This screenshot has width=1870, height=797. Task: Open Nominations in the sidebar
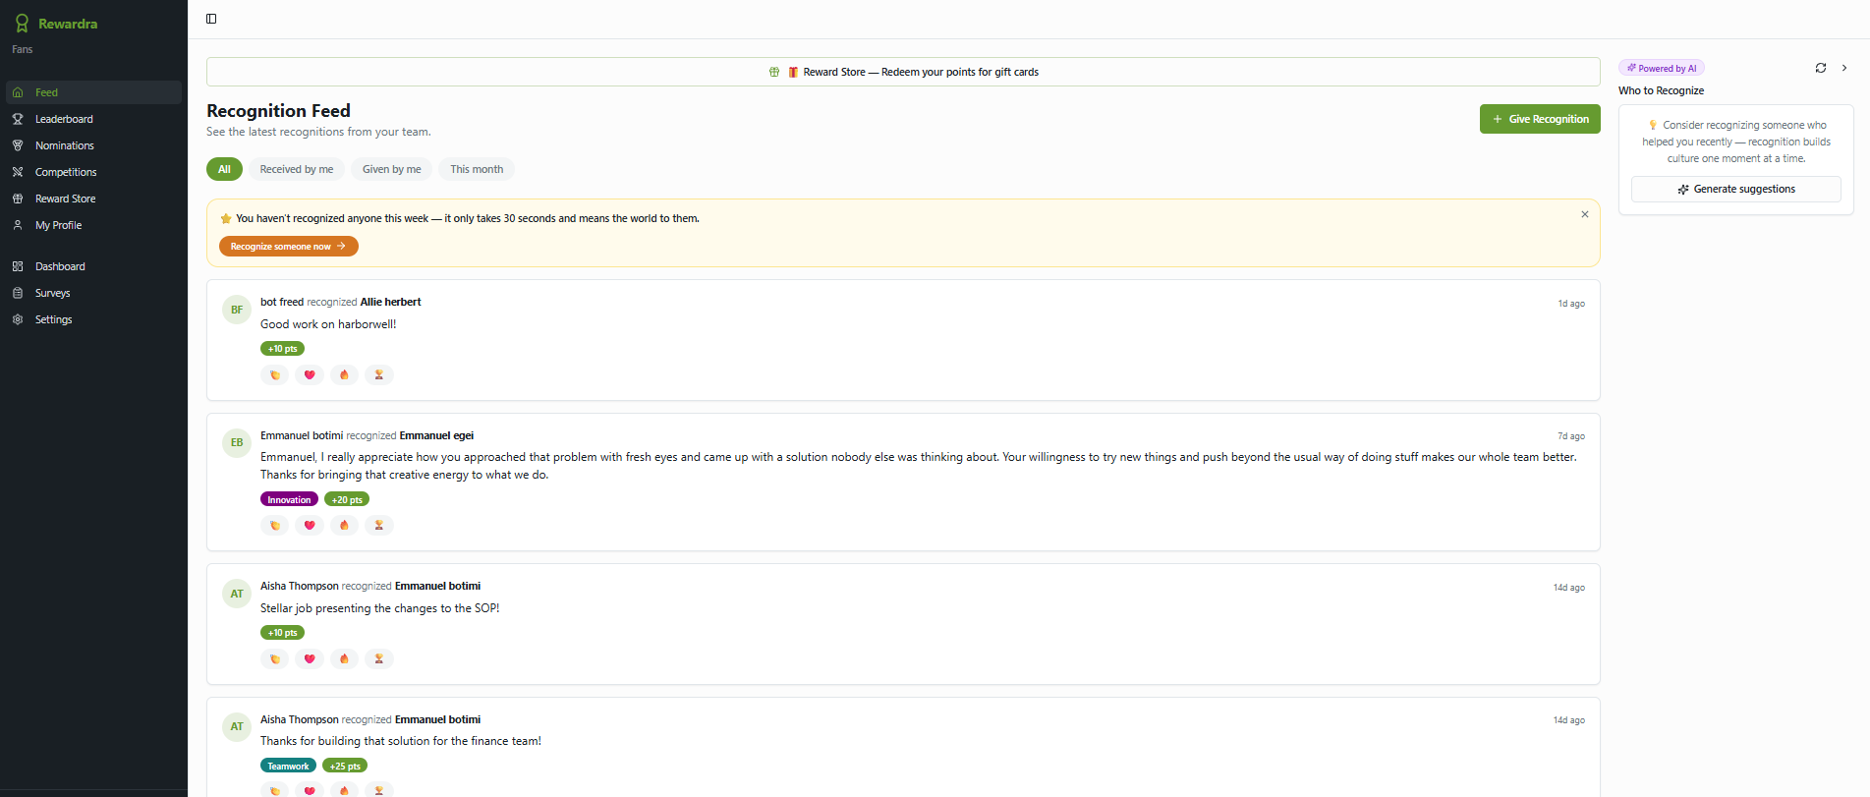(65, 145)
